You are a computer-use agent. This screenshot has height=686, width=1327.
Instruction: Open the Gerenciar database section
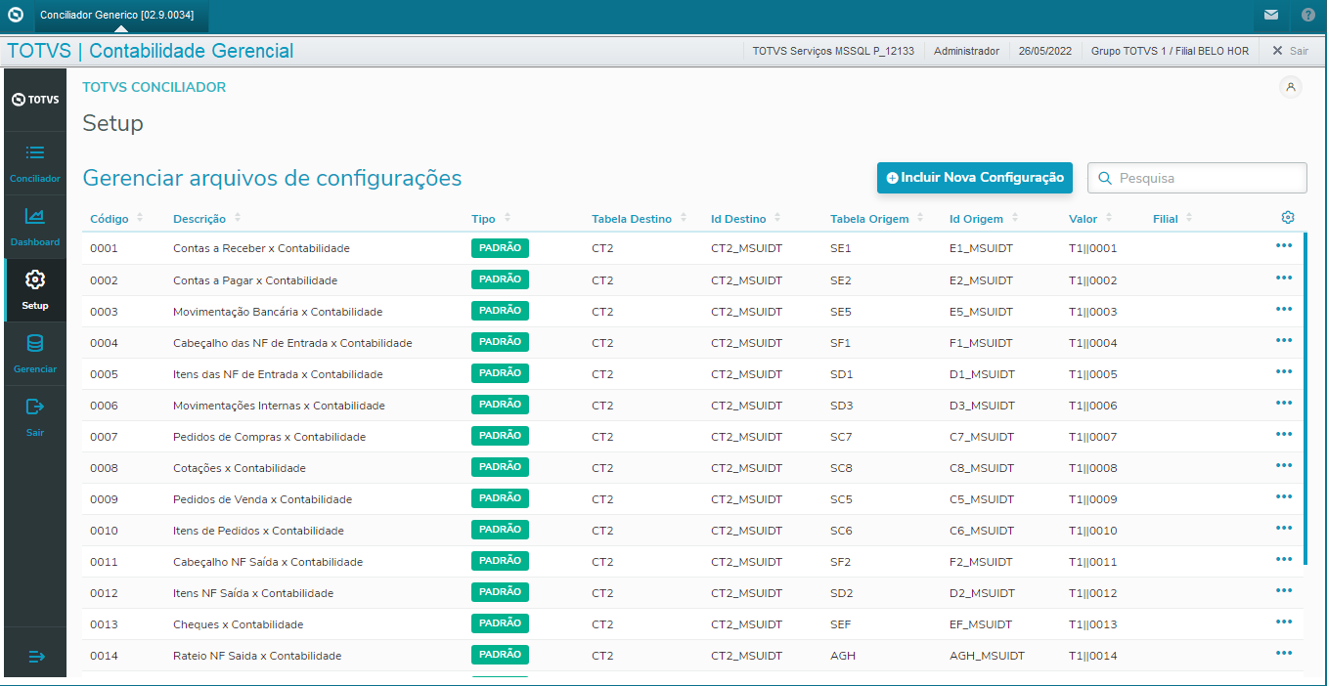pyautogui.click(x=35, y=354)
